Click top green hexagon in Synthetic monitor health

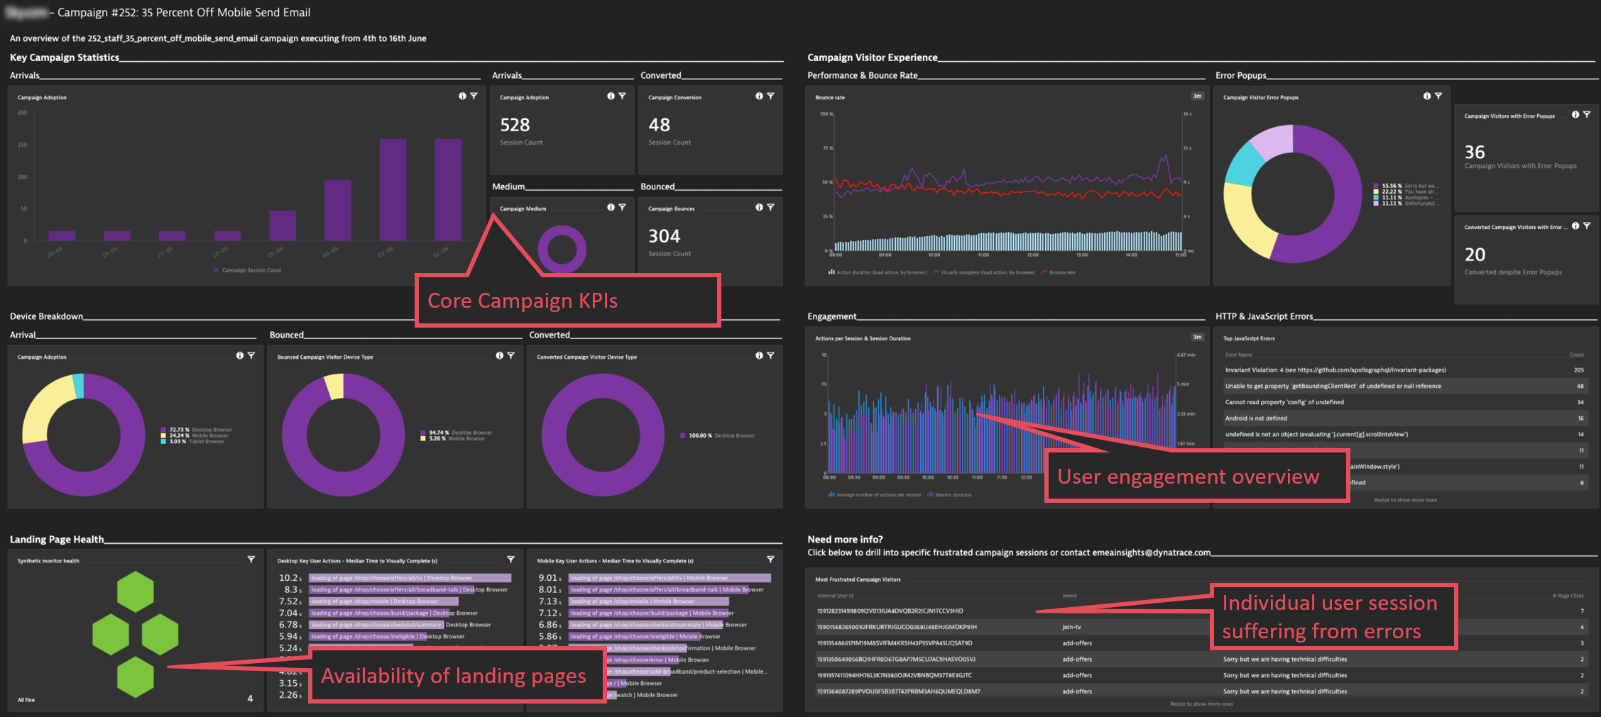(x=135, y=591)
